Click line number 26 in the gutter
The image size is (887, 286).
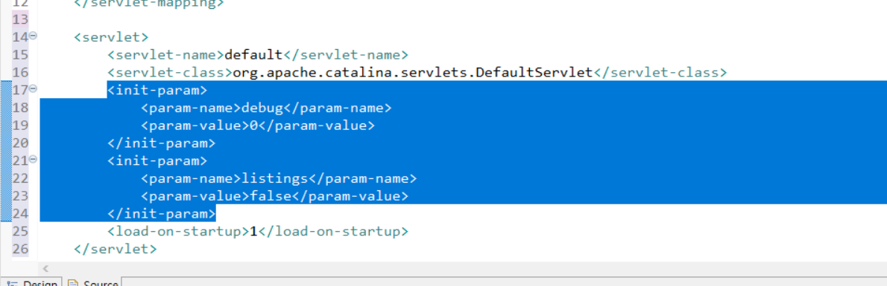coord(20,249)
